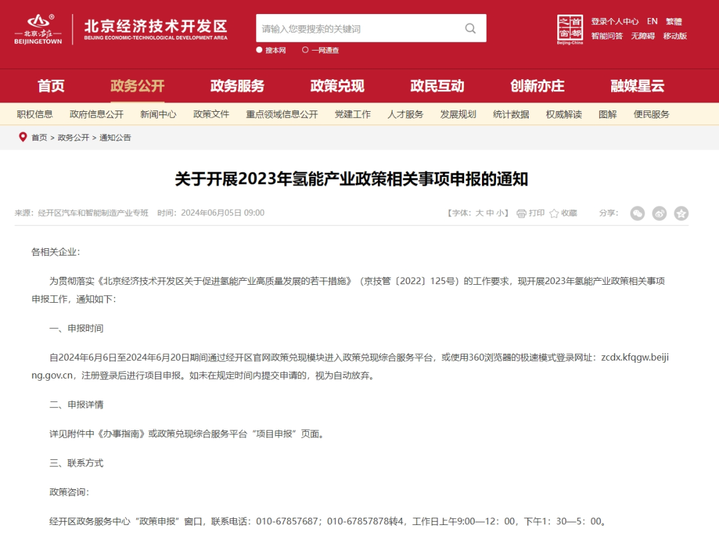
Task: Open the 政务服务 navigation tab
Action: (x=238, y=86)
